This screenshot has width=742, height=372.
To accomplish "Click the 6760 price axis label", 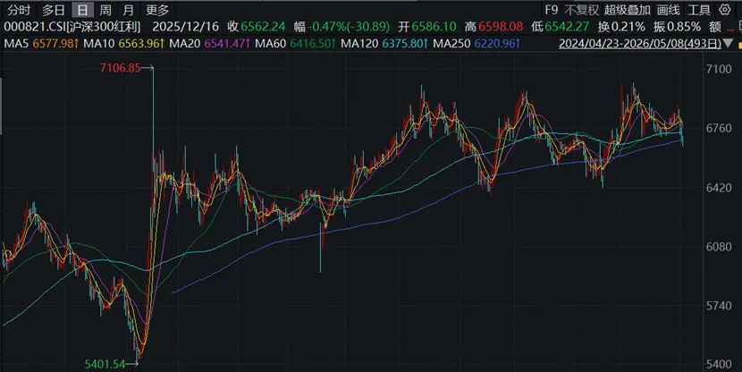I will (x=719, y=128).
